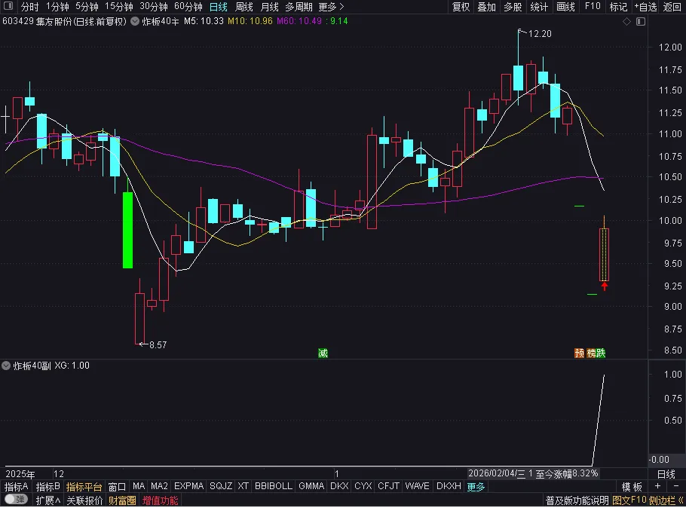This screenshot has height=508, width=686.
Task: Open the 指标A indicator group
Action: tap(16, 487)
